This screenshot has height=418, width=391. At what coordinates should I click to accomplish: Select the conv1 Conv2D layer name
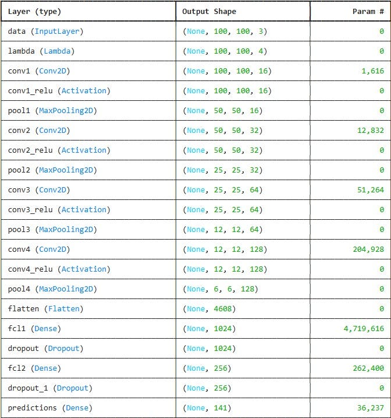pyautogui.click(x=19, y=71)
